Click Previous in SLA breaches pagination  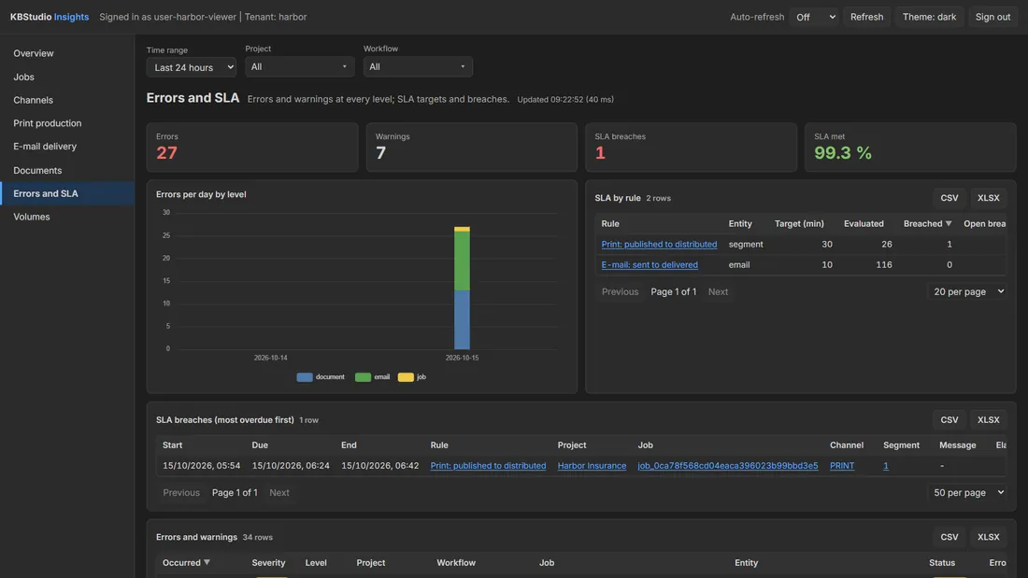coord(181,493)
